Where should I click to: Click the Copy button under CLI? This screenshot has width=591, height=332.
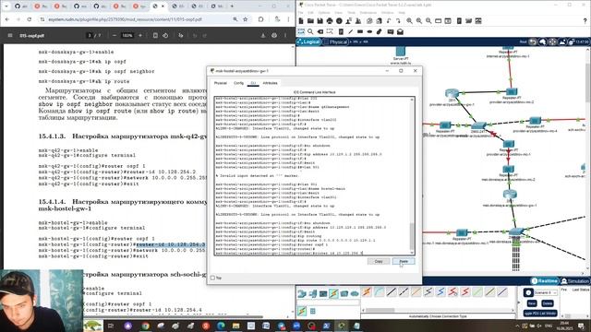click(379, 261)
